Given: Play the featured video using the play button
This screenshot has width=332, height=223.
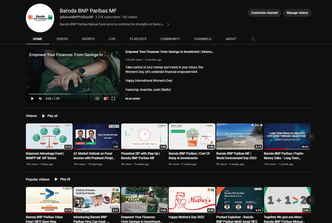Looking at the screenshot, I should [x=32, y=99].
